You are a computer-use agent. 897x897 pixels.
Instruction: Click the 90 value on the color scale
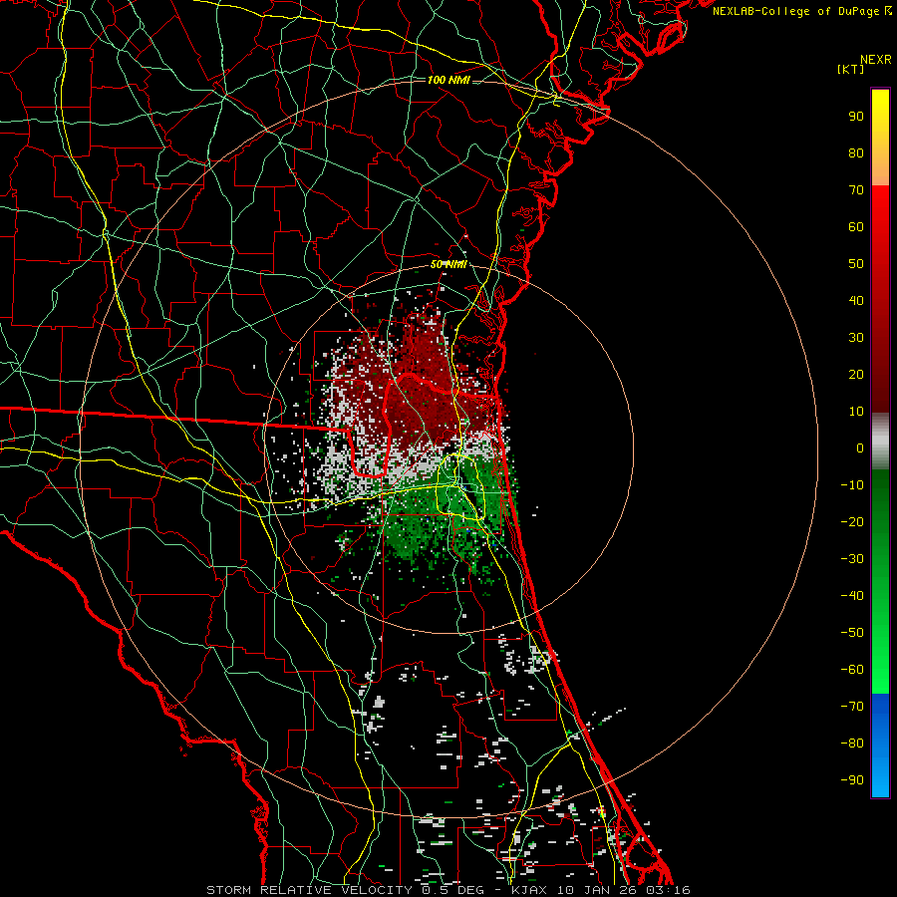856,117
